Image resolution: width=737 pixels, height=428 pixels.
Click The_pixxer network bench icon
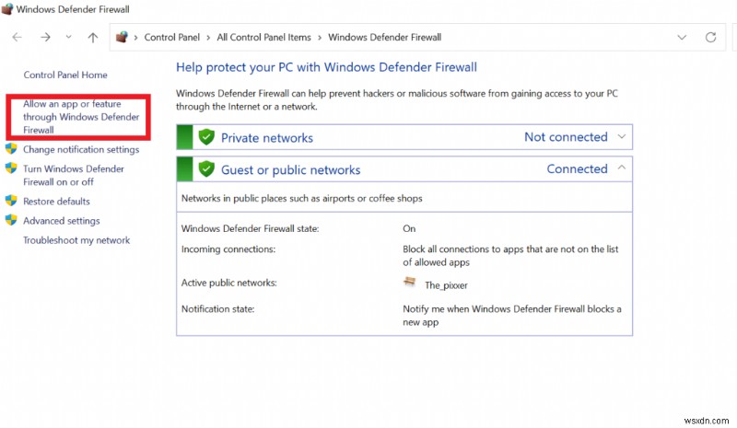(x=410, y=283)
